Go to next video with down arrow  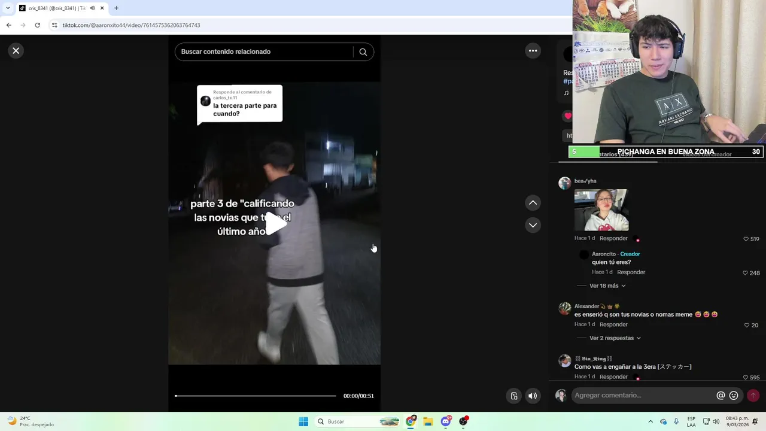533,225
